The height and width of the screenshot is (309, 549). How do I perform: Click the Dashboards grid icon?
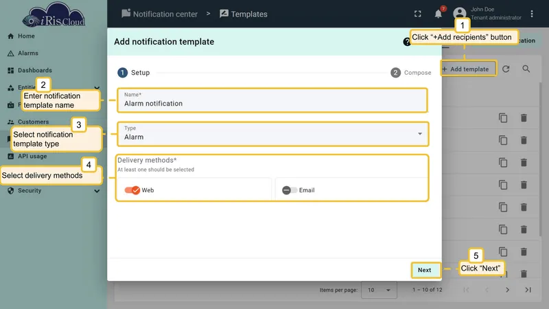click(11, 71)
